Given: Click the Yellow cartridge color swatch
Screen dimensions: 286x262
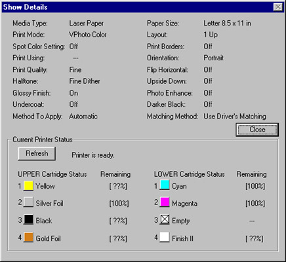Looking at the screenshot, I should click(28, 186).
